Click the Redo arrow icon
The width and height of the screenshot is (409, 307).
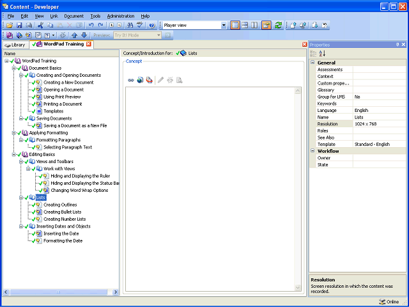[x=100, y=26]
